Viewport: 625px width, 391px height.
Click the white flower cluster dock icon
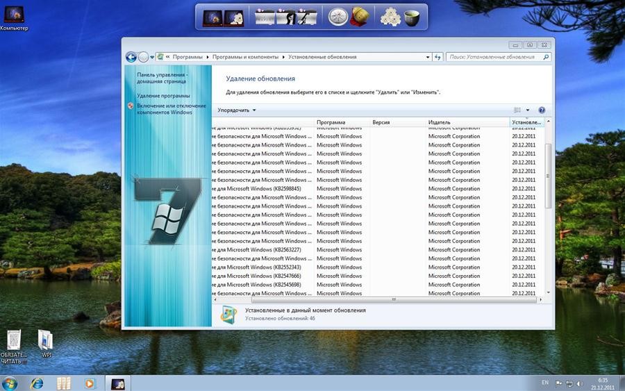pos(390,17)
